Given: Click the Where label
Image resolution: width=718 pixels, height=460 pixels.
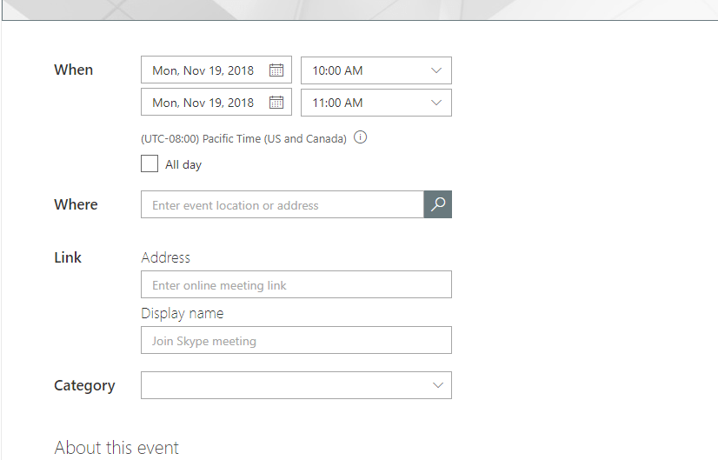Looking at the screenshot, I should [76, 204].
